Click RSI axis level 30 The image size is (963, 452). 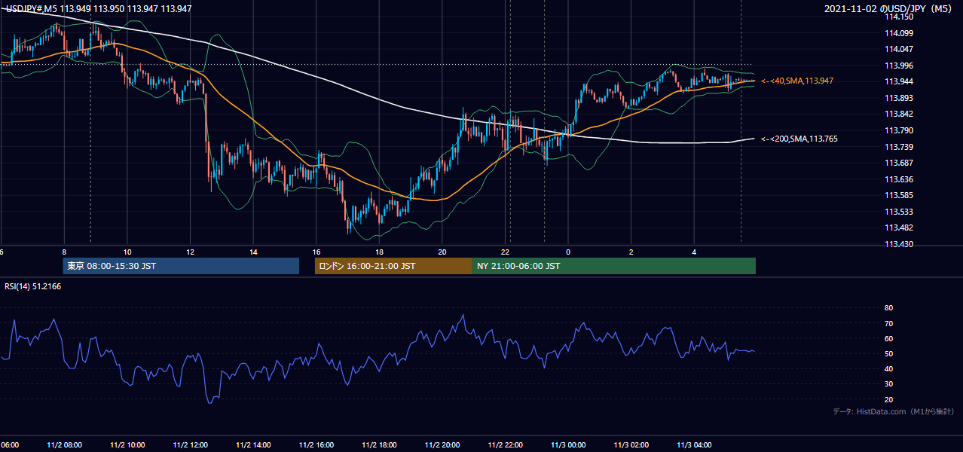pos(888,384)
